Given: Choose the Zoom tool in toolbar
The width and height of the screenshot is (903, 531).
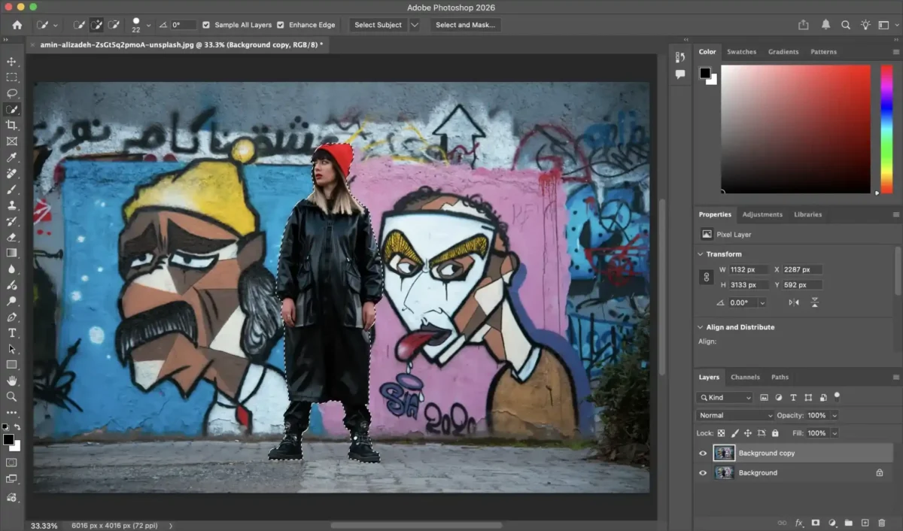Looking at the screenshot, I should pyautogui.click(x=11, y=396).
